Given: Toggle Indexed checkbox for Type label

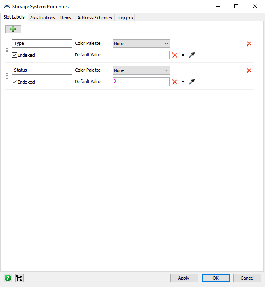Looking at the screenshot, I should pos(15,55).
